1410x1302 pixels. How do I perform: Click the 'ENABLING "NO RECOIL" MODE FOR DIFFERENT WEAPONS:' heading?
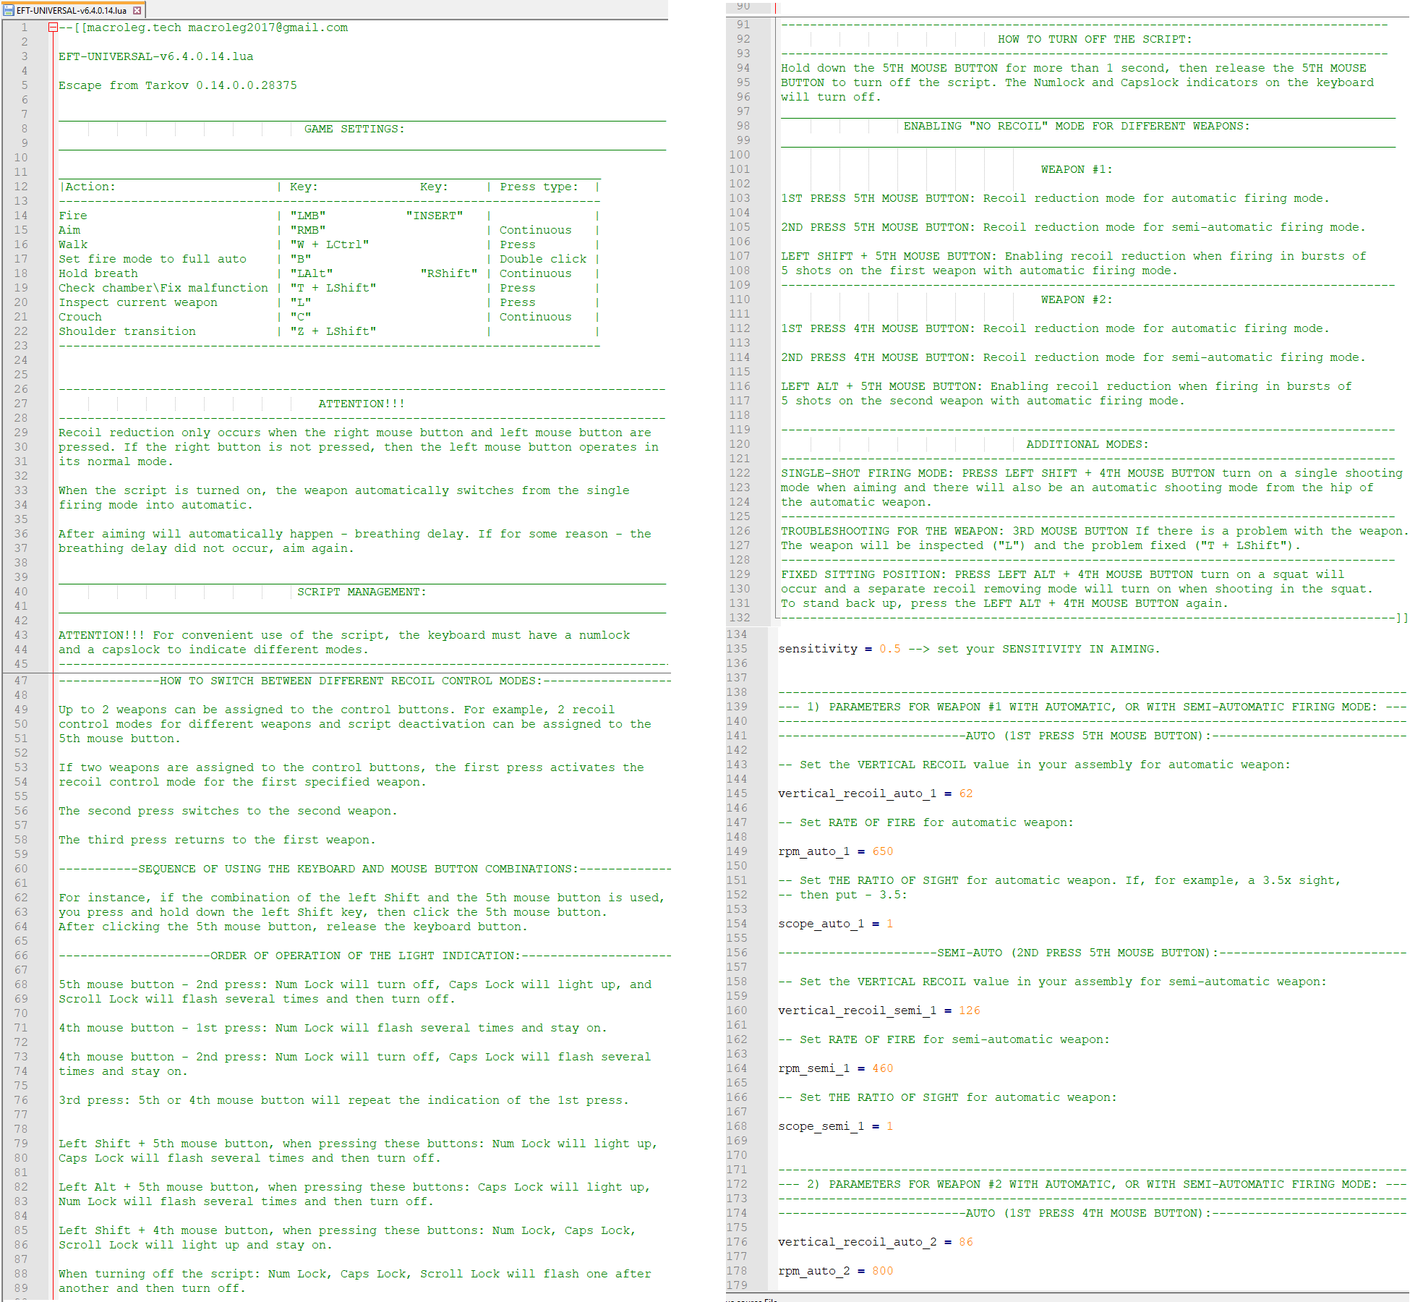pos(1077,126)
